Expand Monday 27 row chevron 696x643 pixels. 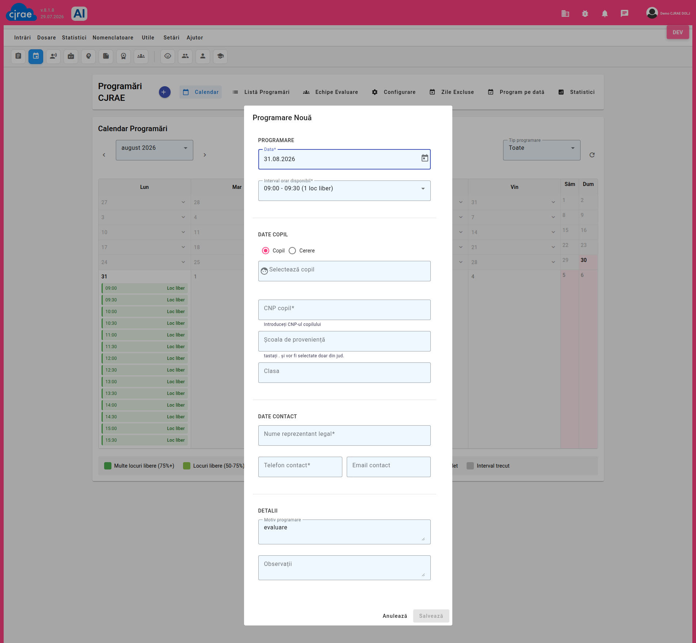tap(183, 202)
